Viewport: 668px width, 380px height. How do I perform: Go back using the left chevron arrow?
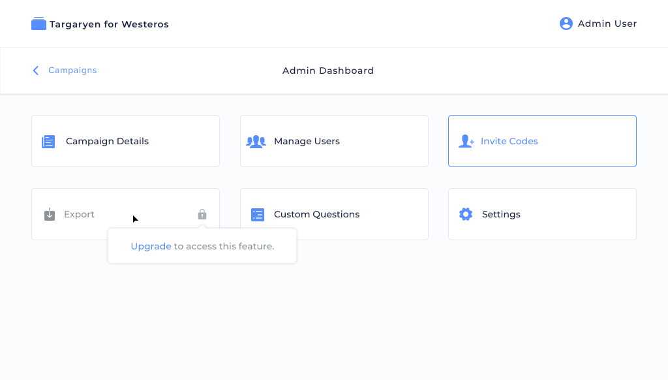click(36, 71)
